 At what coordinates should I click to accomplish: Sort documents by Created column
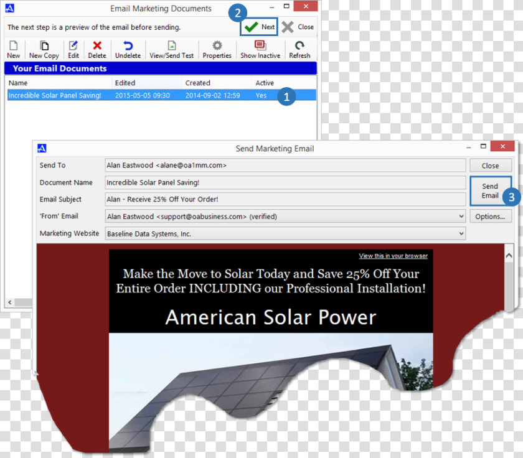coord(217,83)
